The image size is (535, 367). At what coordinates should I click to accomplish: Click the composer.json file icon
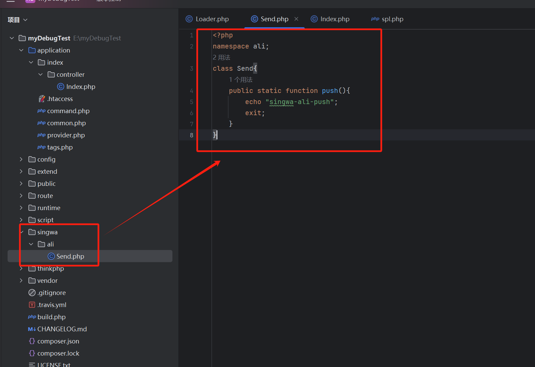(32, 341)
